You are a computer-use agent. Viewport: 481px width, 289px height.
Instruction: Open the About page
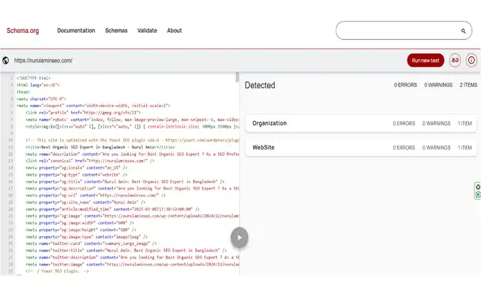coord(175,31)
